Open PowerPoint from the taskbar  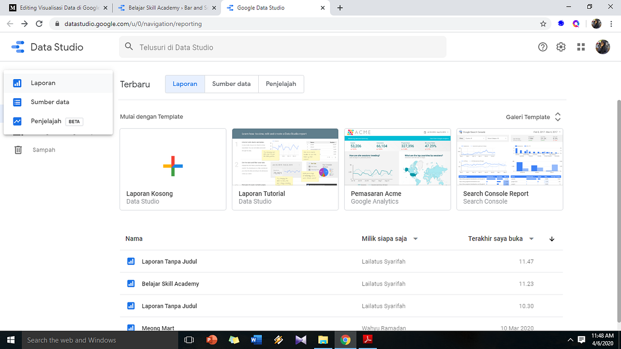click(x=212, y=340)
